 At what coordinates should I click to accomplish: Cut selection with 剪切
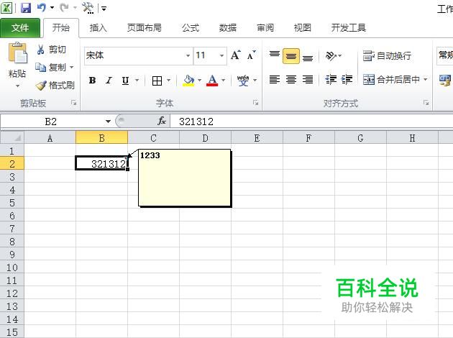[51, 50]
